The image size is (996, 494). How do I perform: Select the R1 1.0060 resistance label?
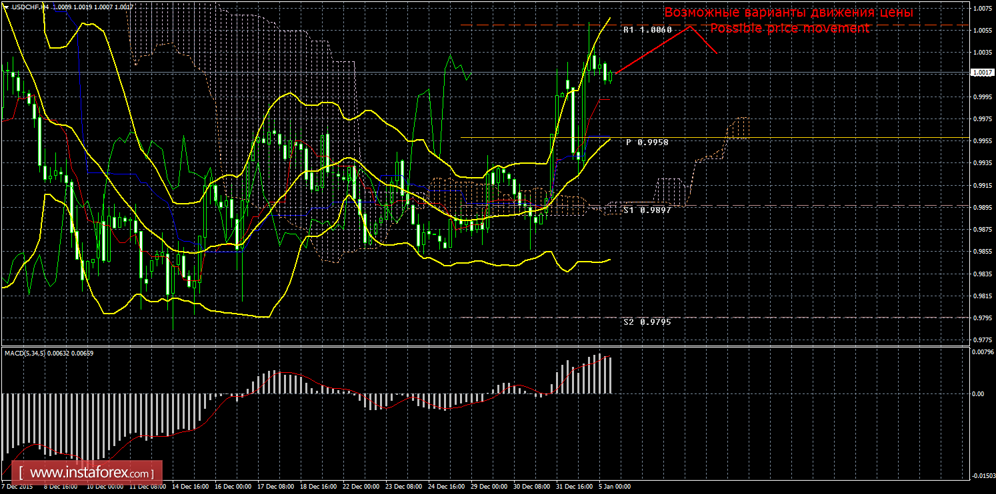coord(647,30)
